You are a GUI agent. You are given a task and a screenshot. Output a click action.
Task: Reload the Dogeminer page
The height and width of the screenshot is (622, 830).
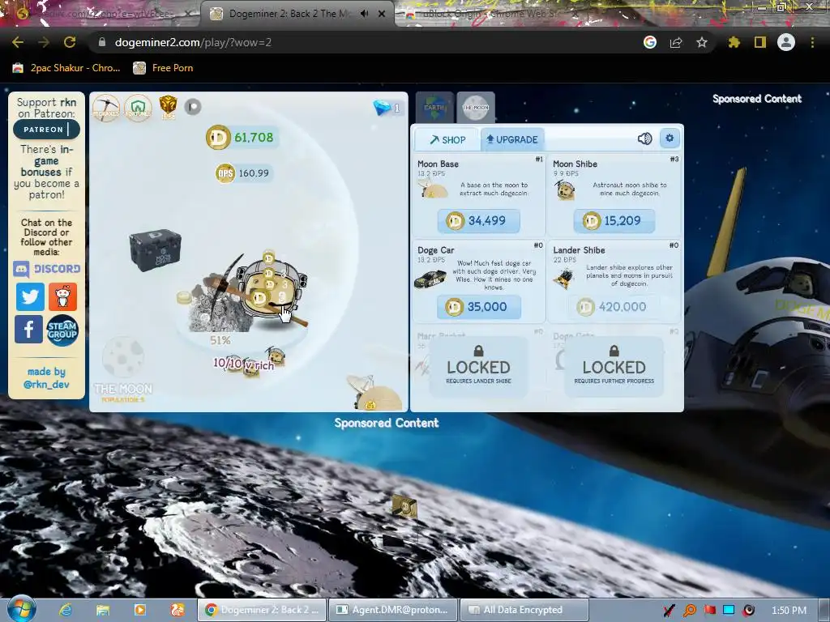70,42
